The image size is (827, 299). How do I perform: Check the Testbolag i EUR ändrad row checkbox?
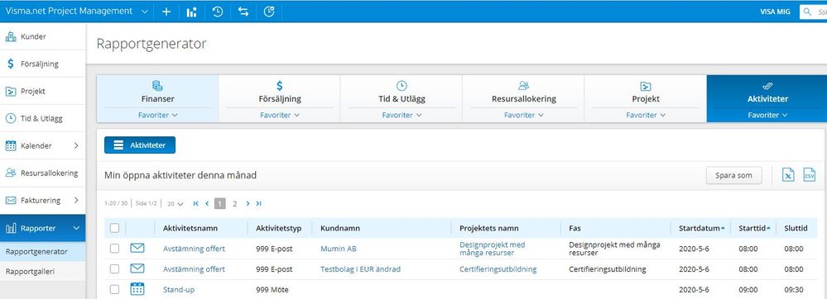pos(114,269)
